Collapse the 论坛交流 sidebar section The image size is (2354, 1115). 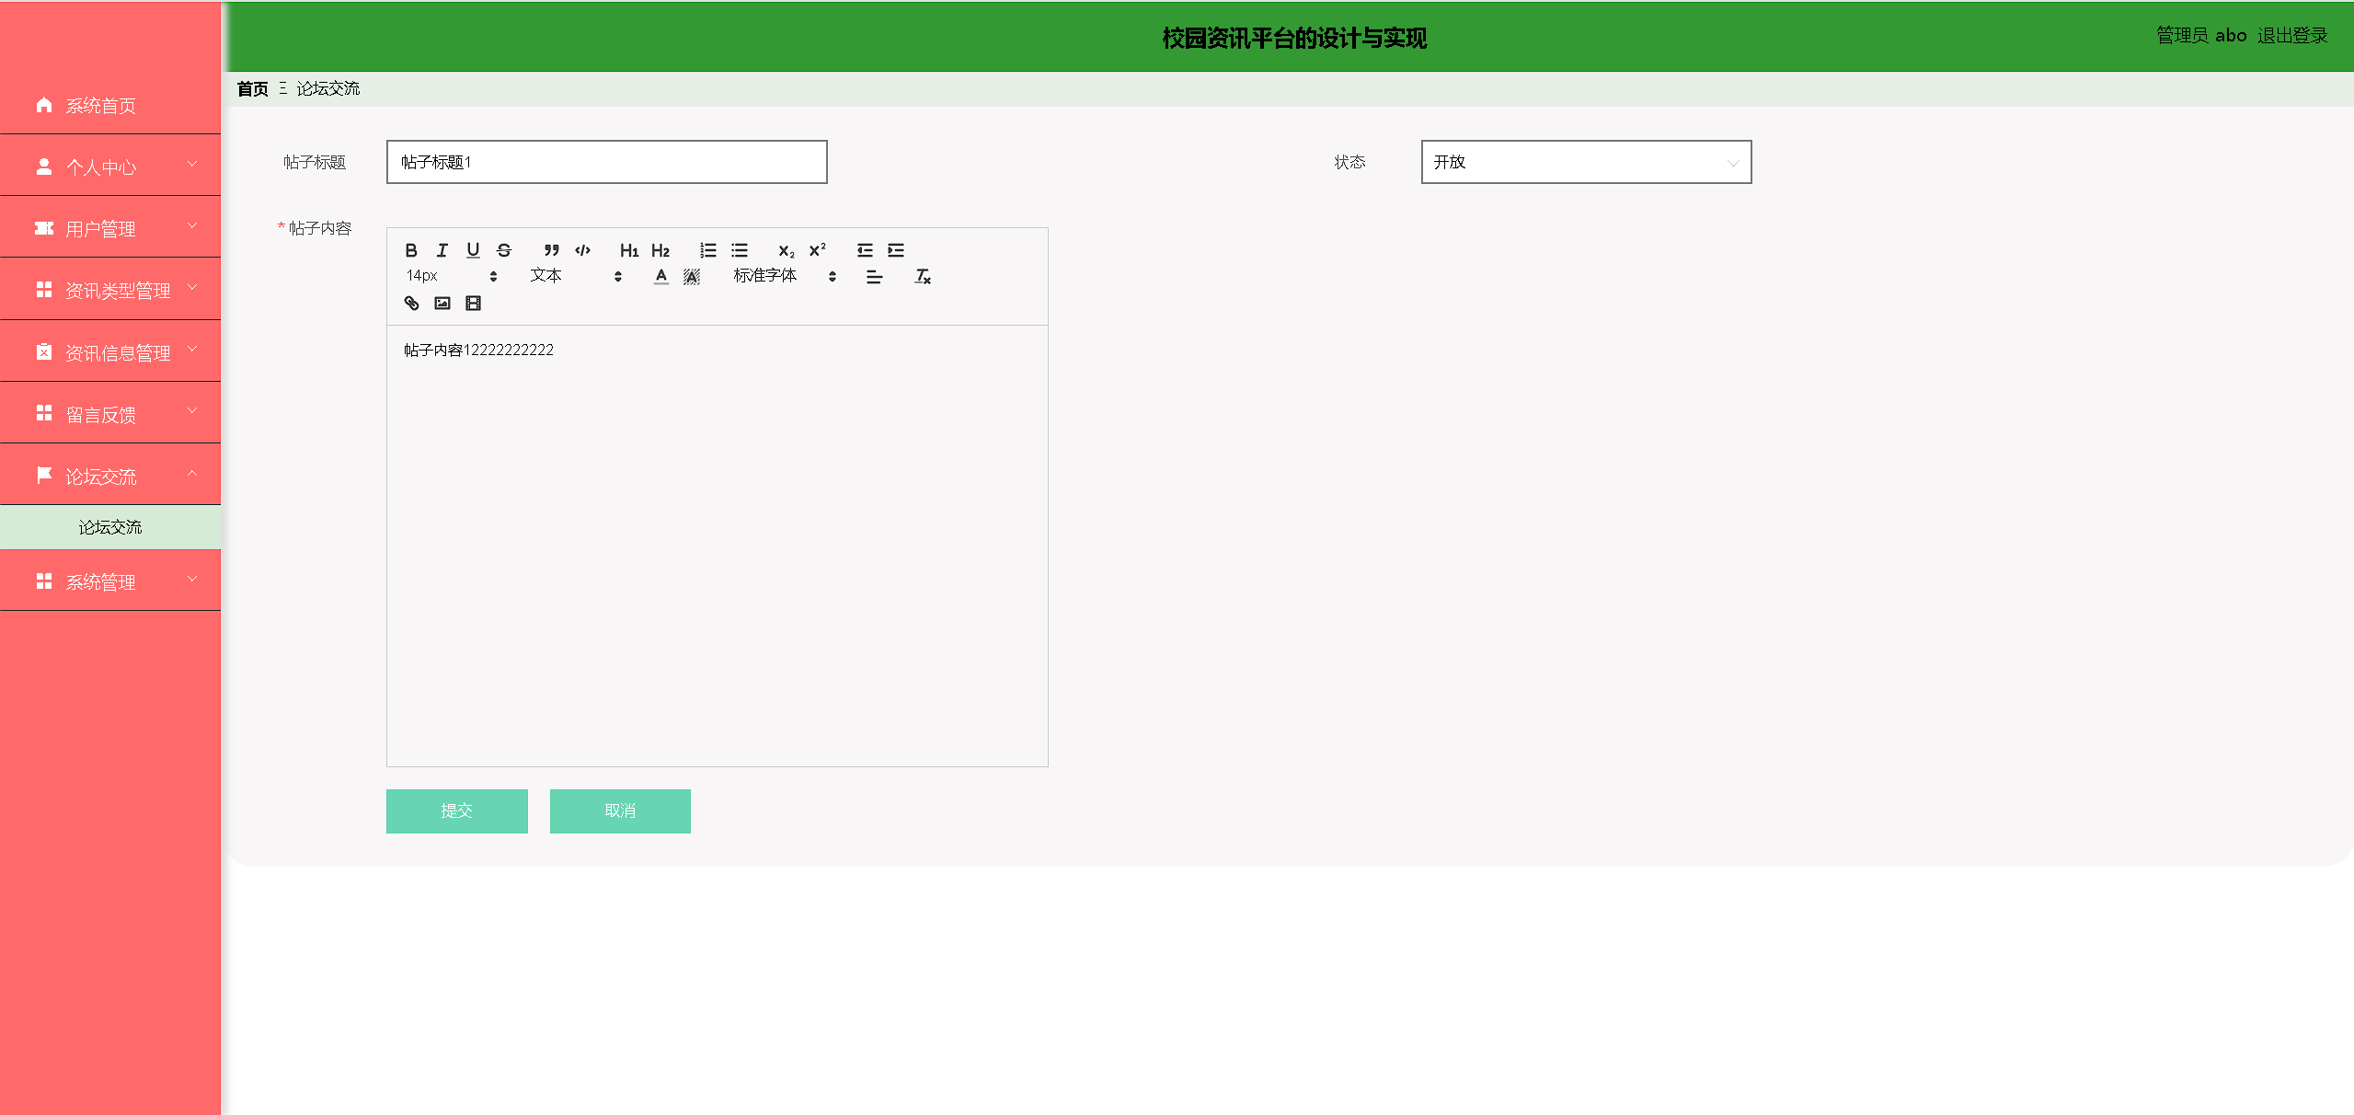click(x=110, y=476)
